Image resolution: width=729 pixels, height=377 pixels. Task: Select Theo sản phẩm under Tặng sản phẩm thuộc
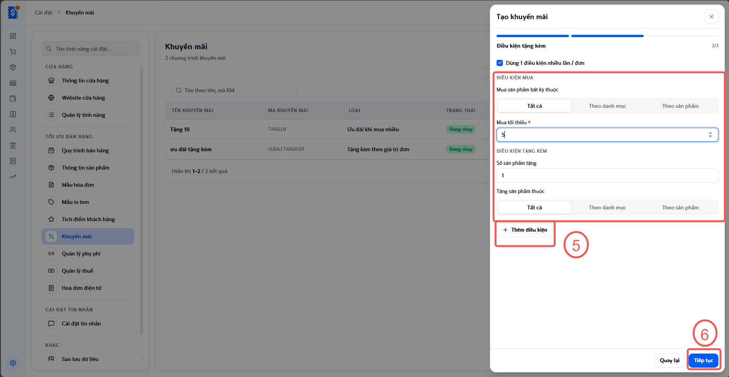pyautogui.click(x=680, y=207)
